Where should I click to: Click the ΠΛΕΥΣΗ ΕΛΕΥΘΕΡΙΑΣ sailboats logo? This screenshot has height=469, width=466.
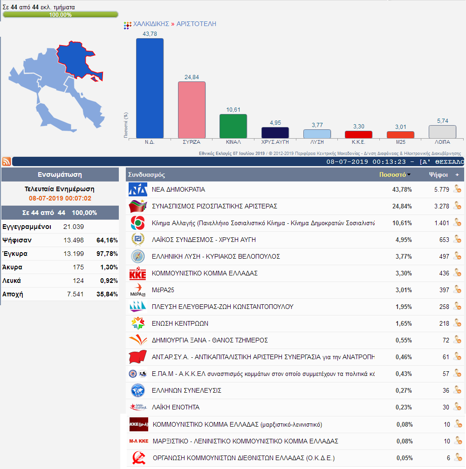tap(138, 307)
